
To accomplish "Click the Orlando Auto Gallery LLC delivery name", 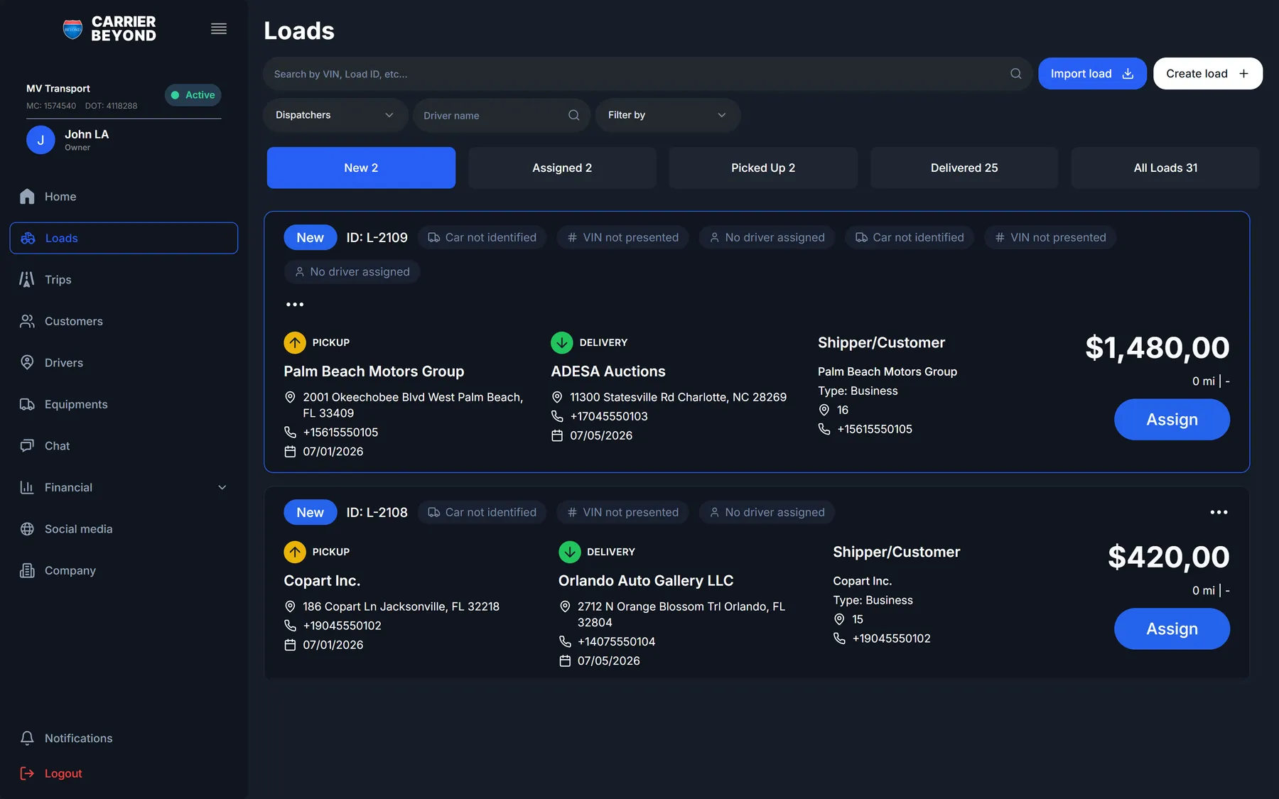I will [x=646, y=581].
